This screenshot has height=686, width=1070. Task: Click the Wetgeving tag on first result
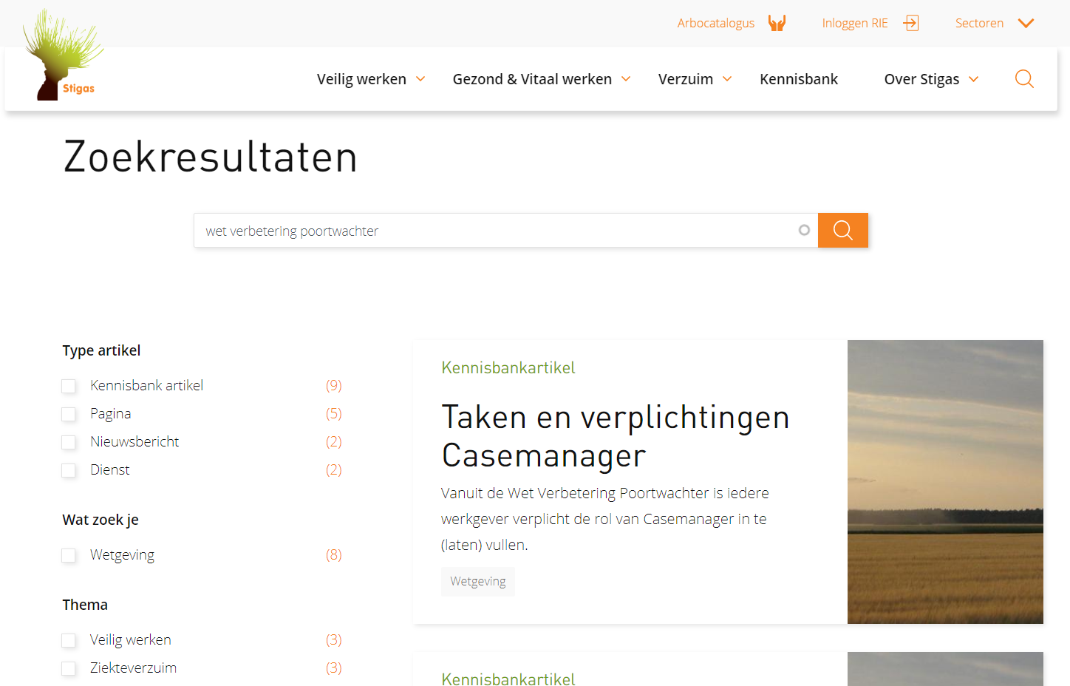click(478, 582)
